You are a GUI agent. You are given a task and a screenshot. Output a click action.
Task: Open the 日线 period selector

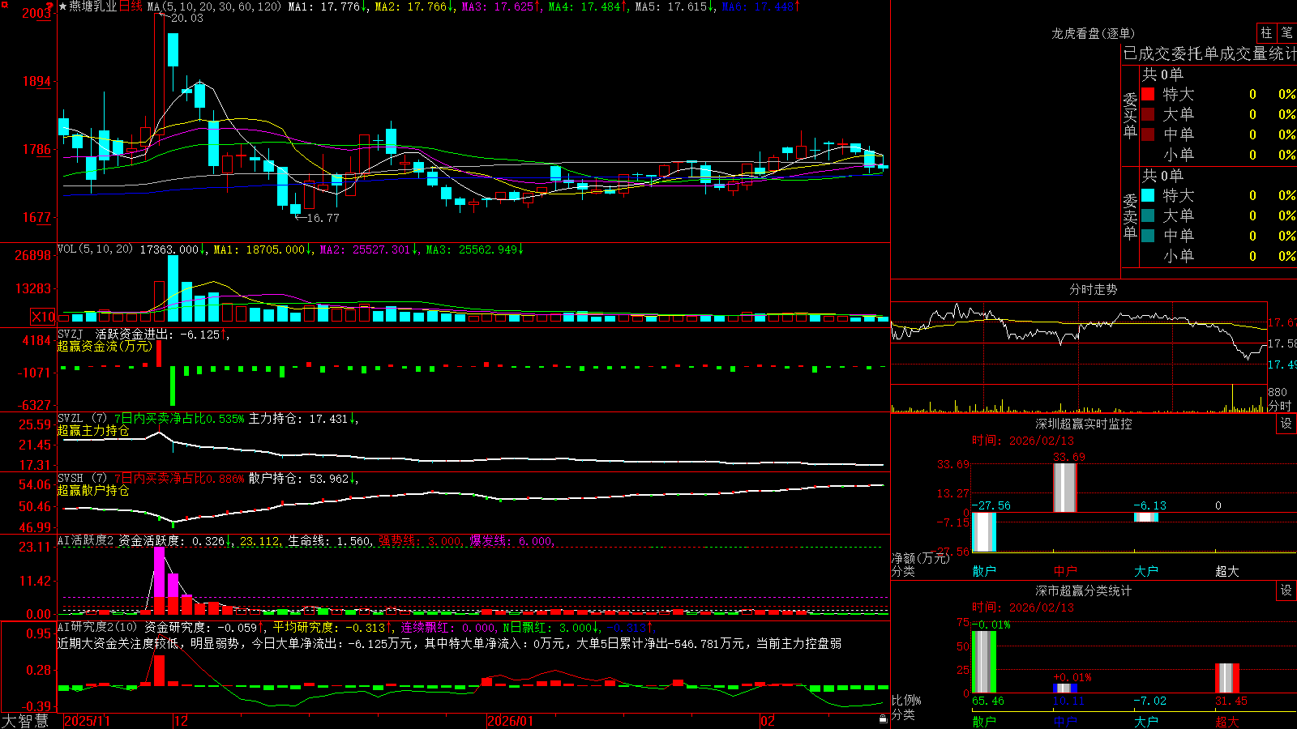click(131, 6)
